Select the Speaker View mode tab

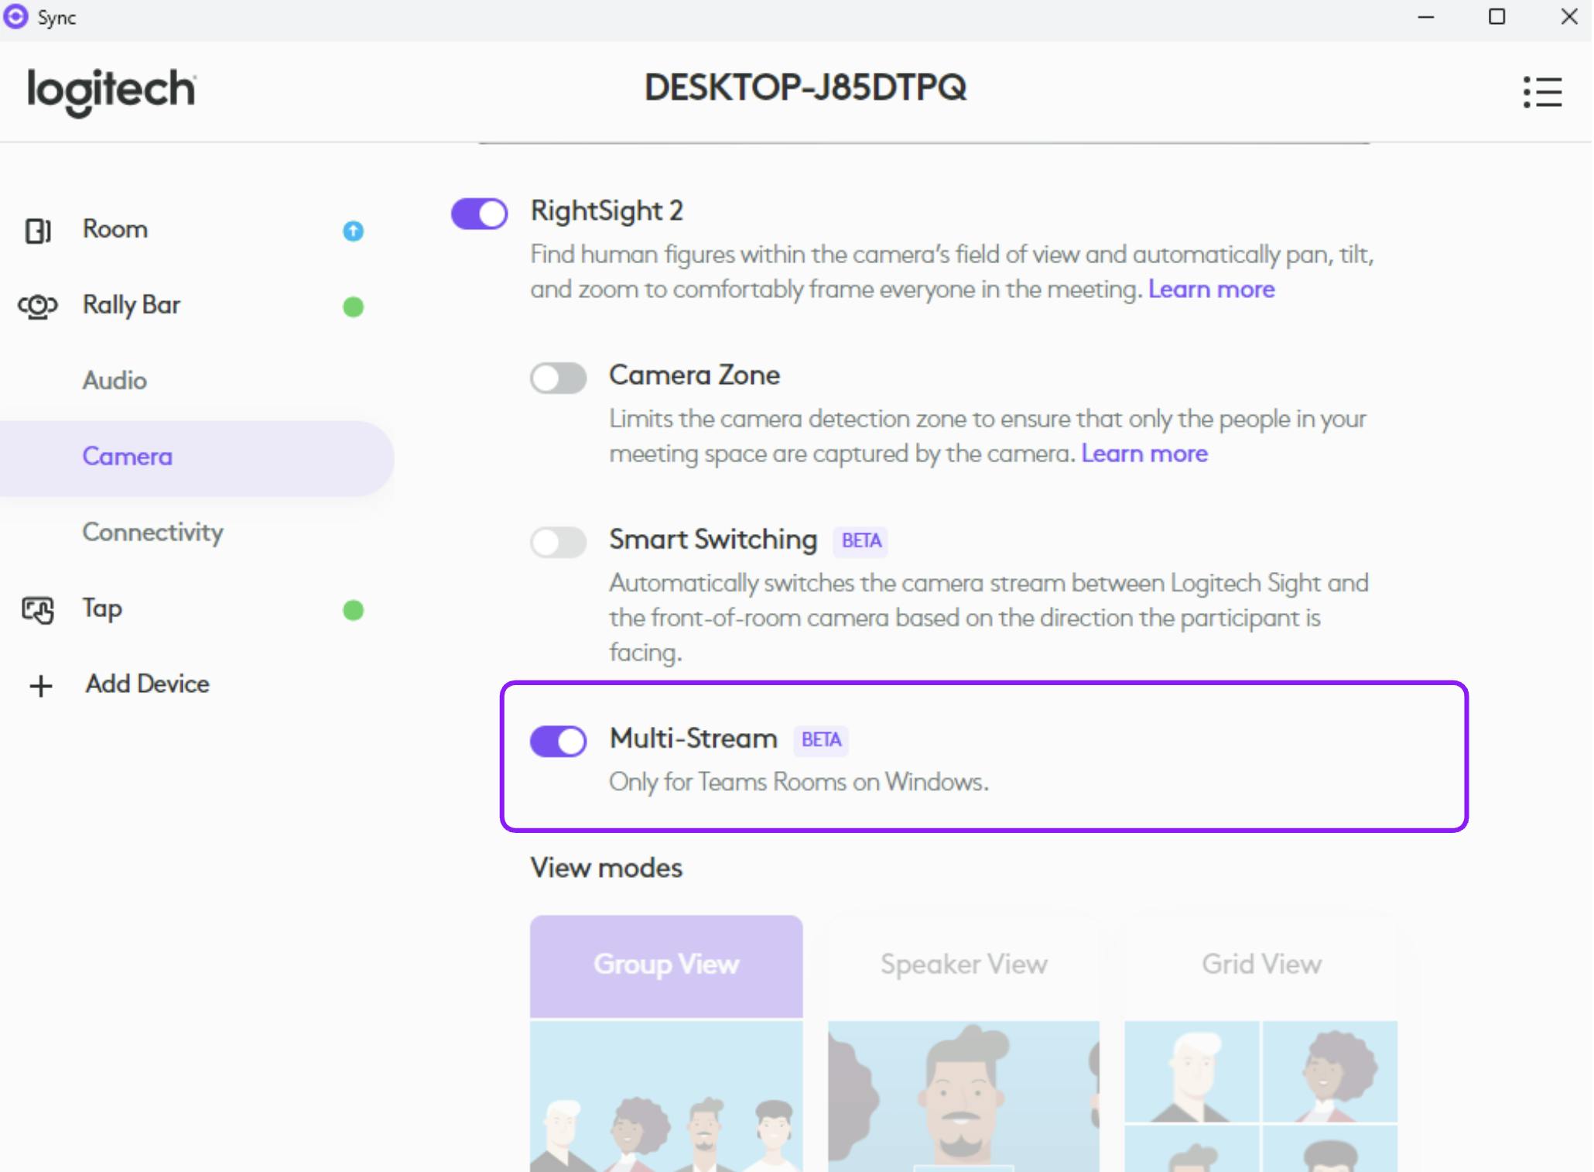pyautogui.click(x=963, y=965)
